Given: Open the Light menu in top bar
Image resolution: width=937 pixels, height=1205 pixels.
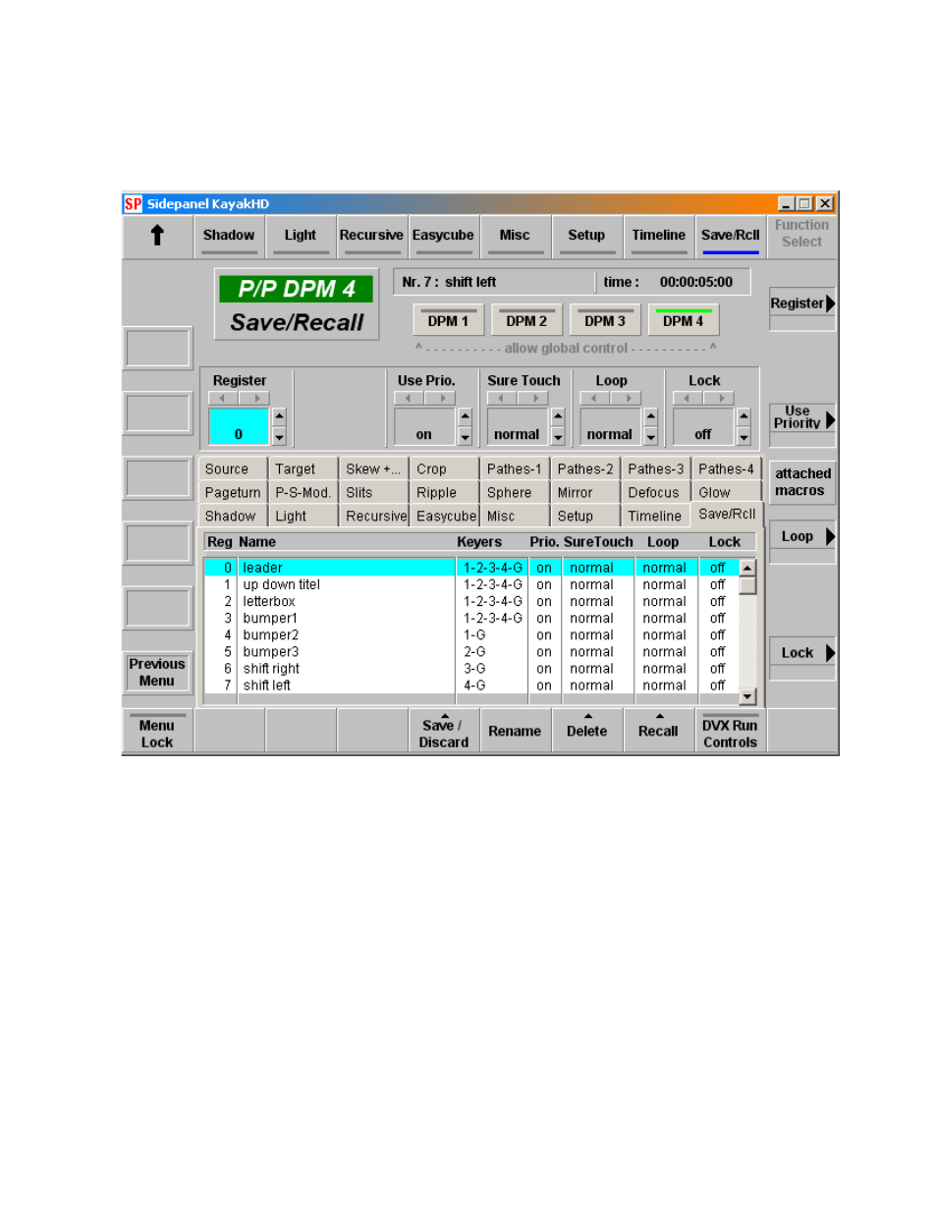Looking at the screenshot, I should pyautogui.click(x=301, y=238).
